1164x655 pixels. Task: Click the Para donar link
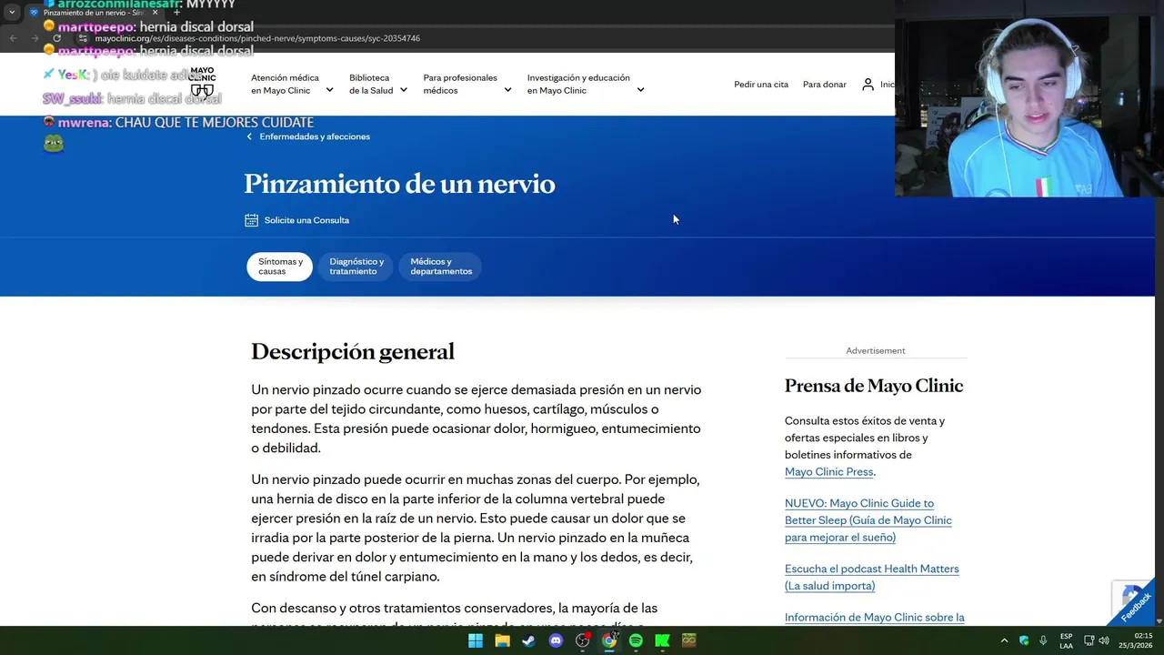pyautogui.click(x=825, y=84)
